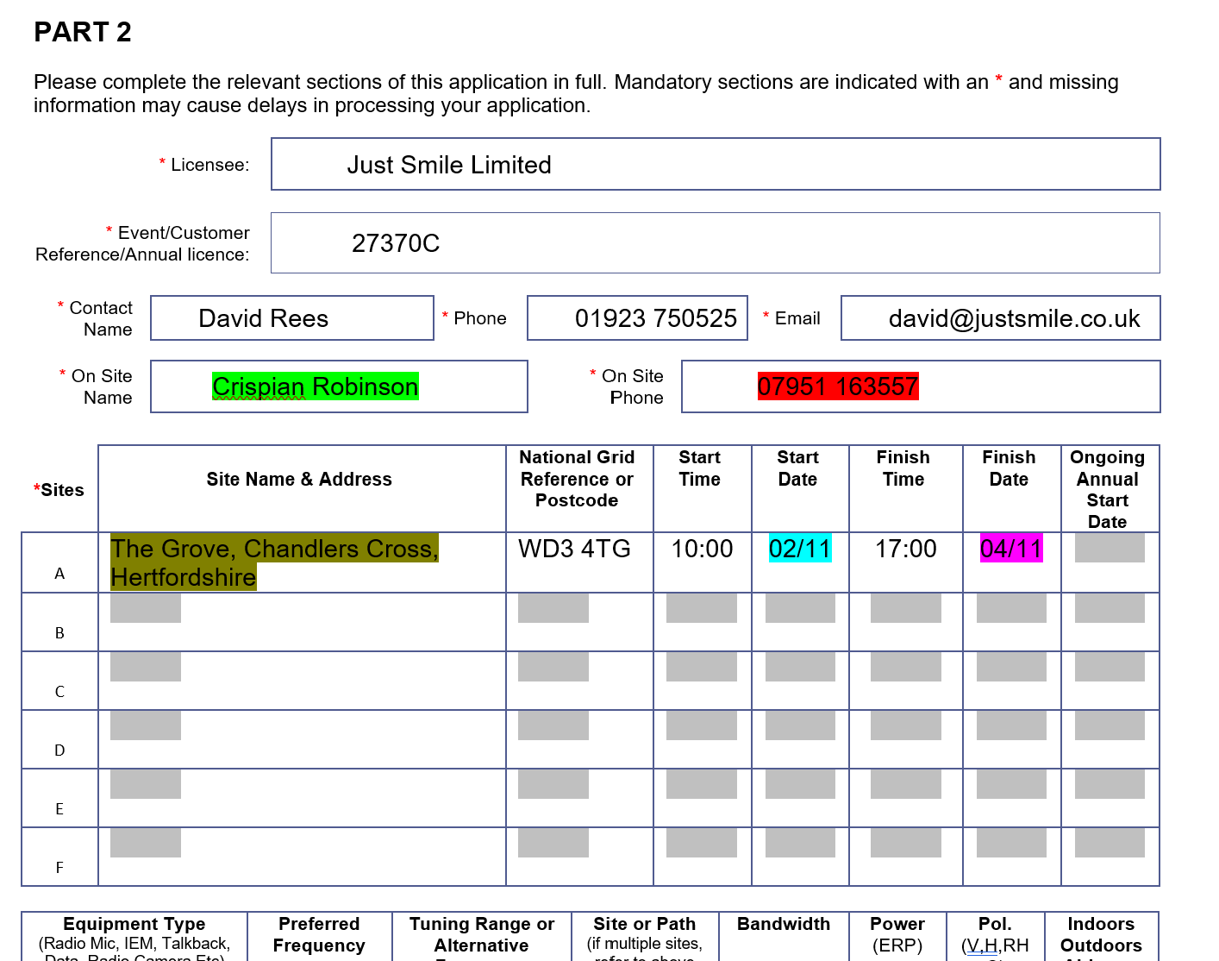
Task: Click the Site Name field in row F
Action: [x=146, y=843]
